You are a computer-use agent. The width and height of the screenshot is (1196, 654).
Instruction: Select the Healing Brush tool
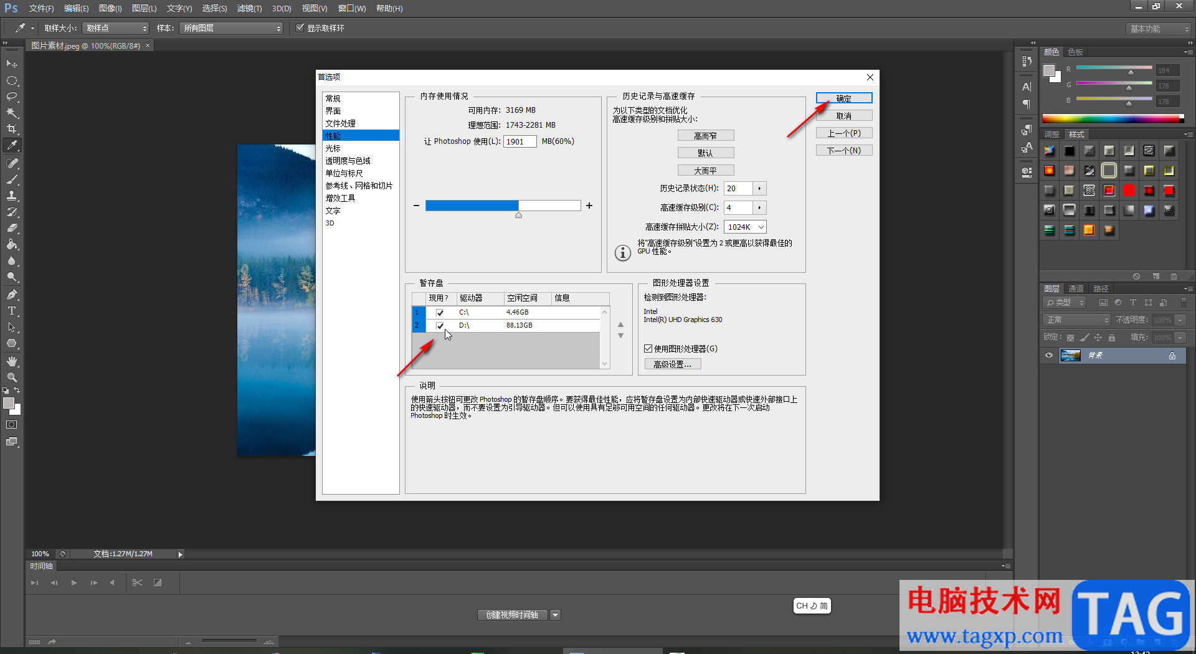coord(12,163)
